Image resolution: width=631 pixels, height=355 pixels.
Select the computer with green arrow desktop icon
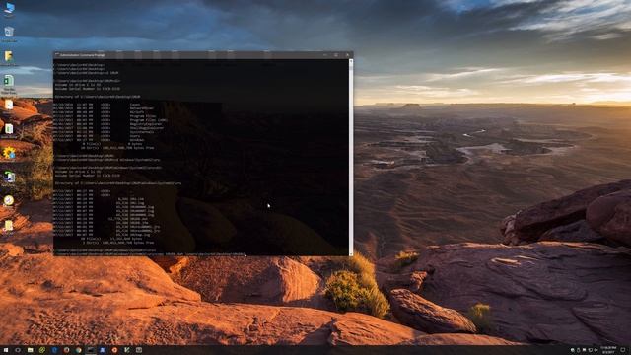pos(9,177)
